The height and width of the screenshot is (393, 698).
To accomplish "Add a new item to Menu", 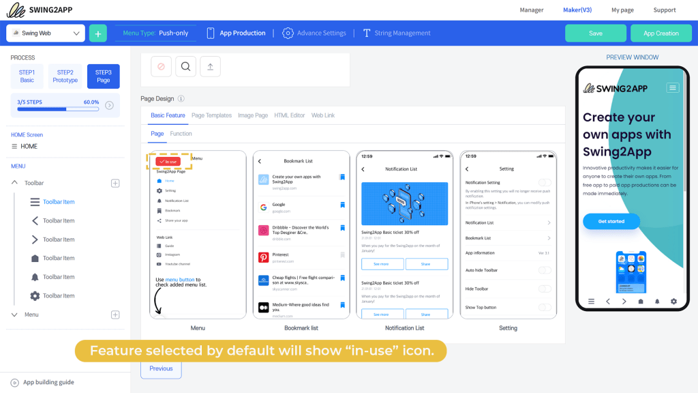I will (x=115, y=315).
